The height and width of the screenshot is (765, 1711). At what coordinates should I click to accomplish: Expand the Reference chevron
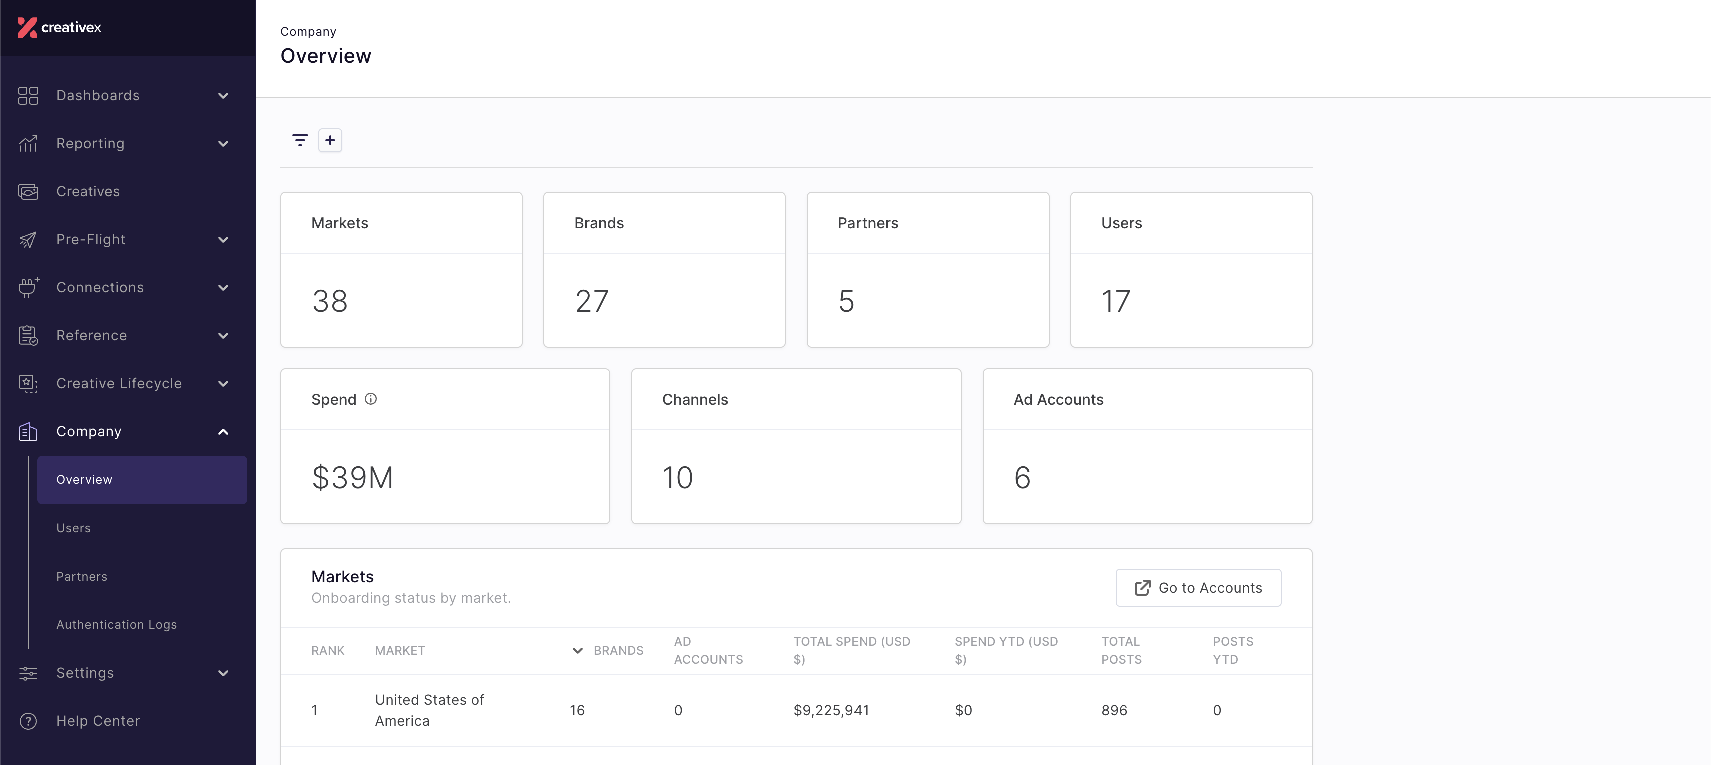pos(223,336)
